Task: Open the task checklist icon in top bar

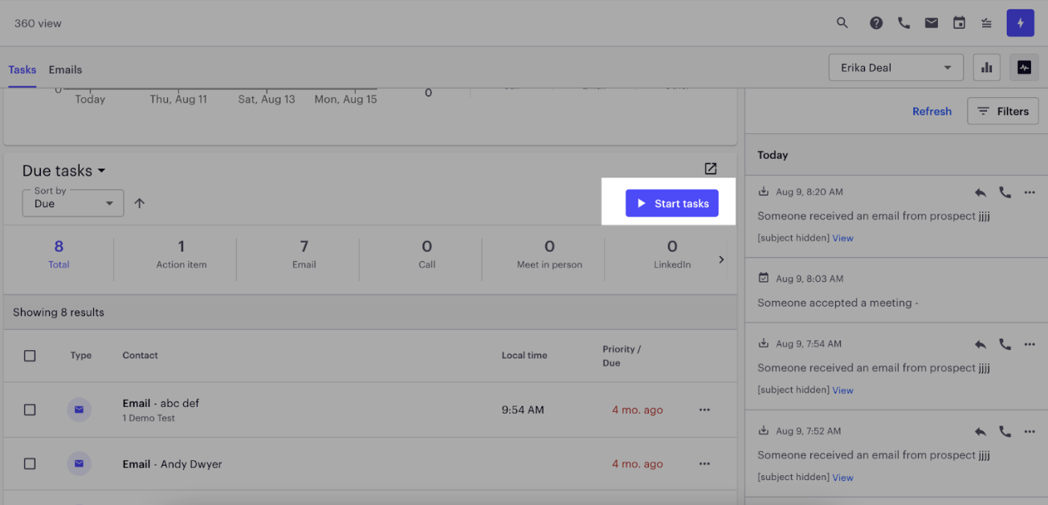Action: tap(986, 23)
